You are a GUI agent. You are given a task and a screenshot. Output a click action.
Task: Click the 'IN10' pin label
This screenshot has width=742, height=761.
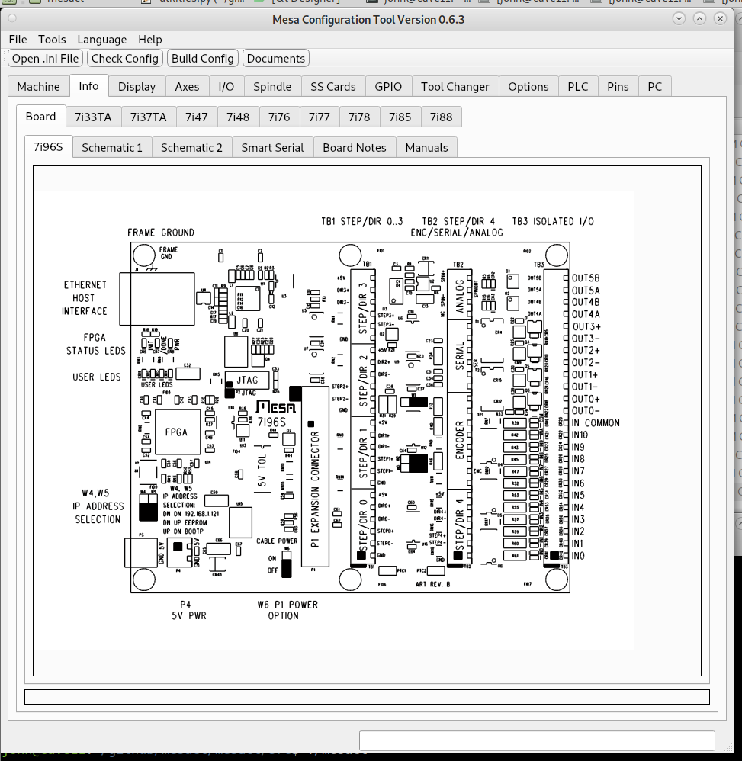coord(580,435)
